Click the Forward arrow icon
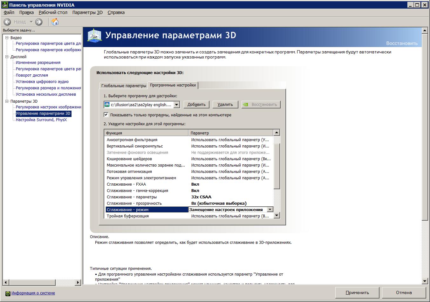430x302 pixels. [x=39, y=22]
